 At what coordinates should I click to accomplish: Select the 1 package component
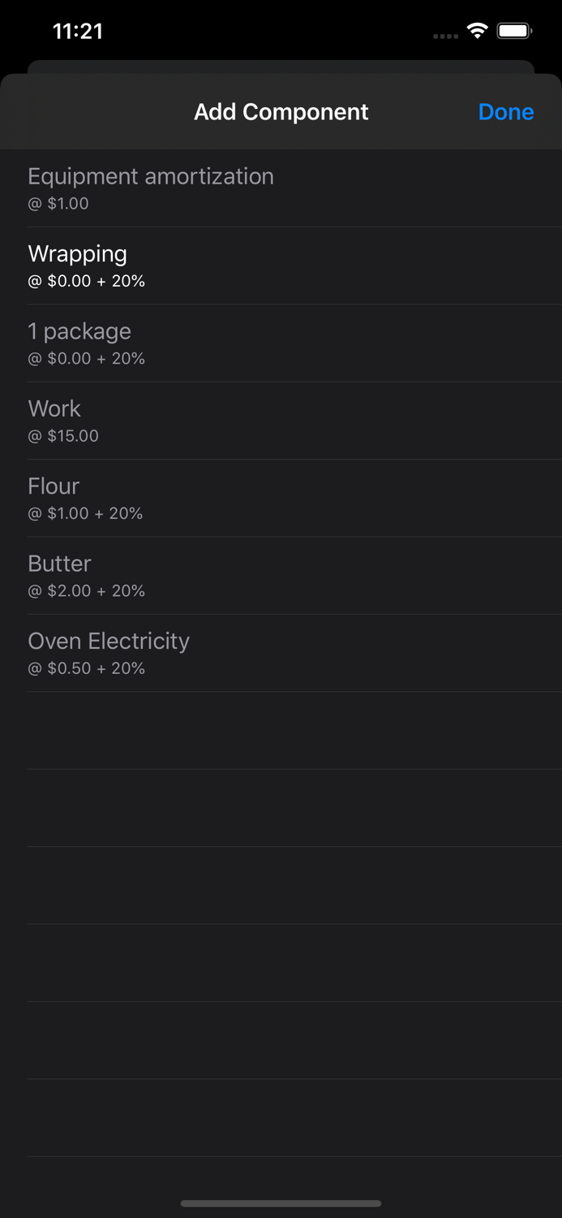point(79,331)
